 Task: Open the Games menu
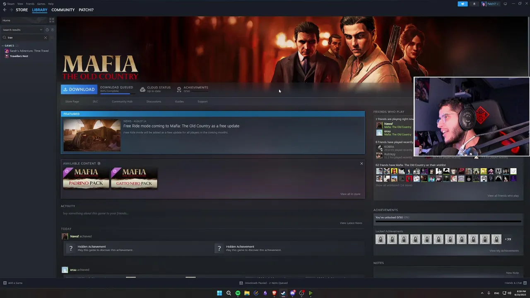click(41, 4)
